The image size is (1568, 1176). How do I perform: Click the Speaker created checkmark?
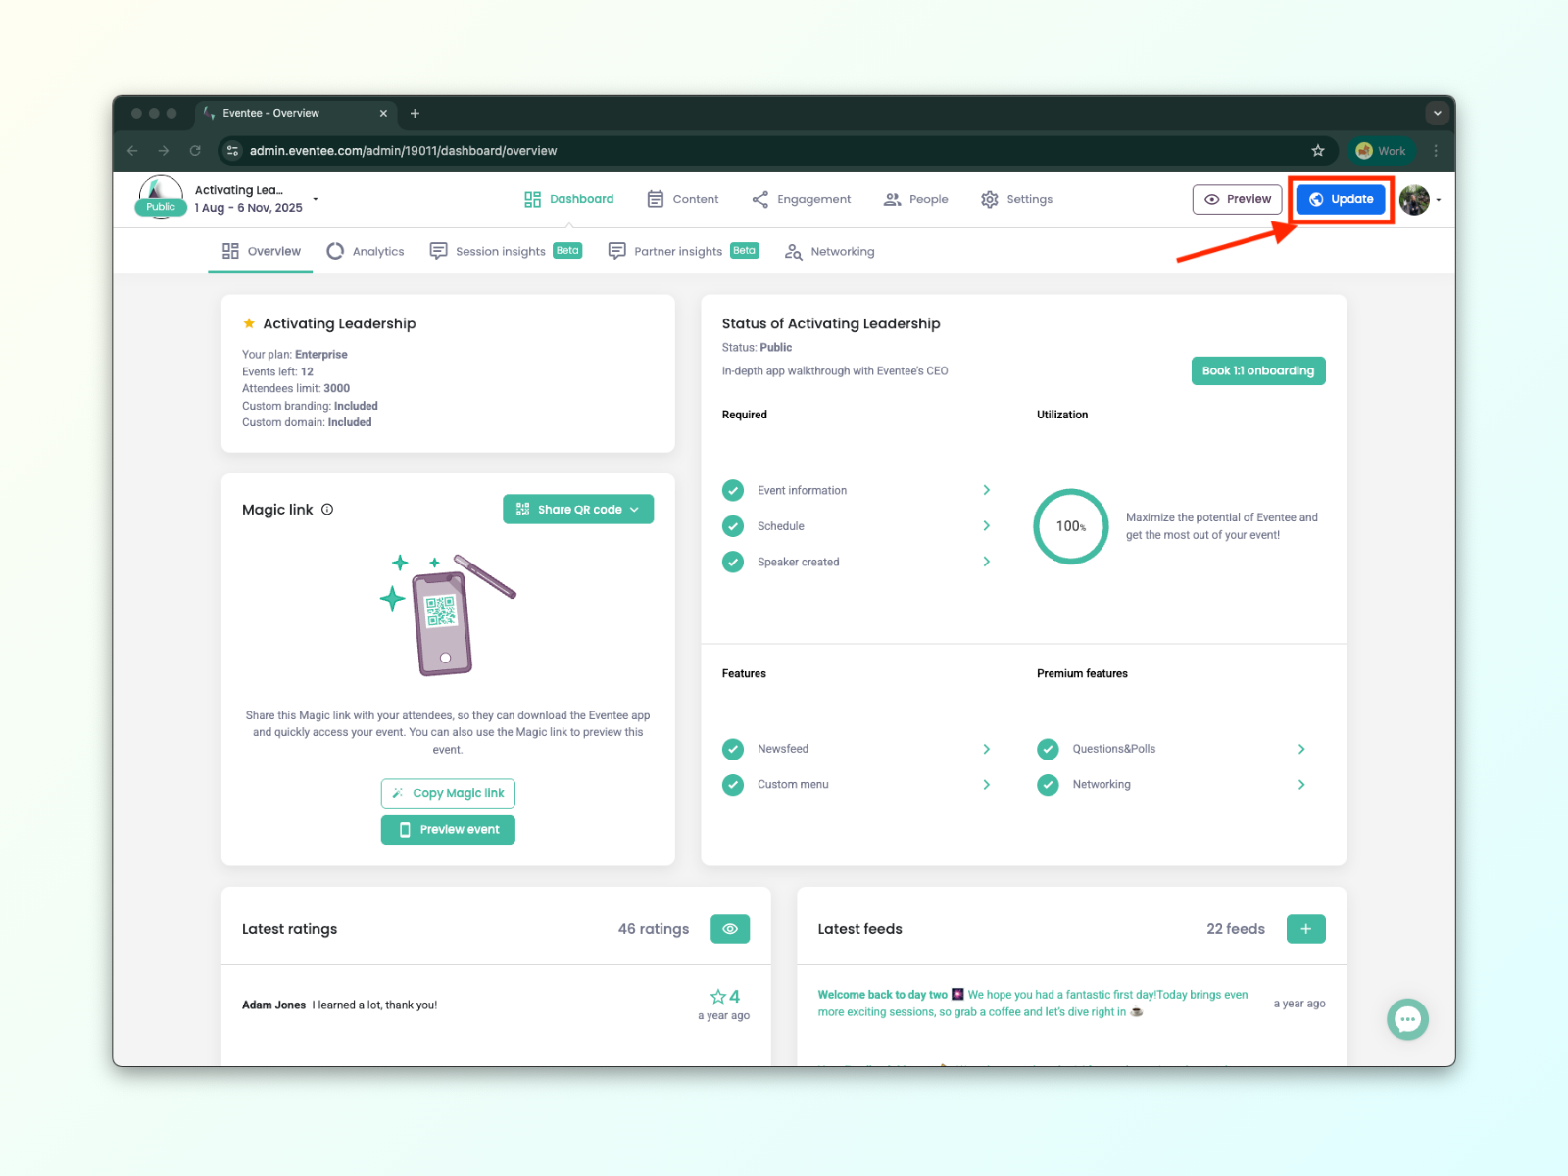coord(733,562)
